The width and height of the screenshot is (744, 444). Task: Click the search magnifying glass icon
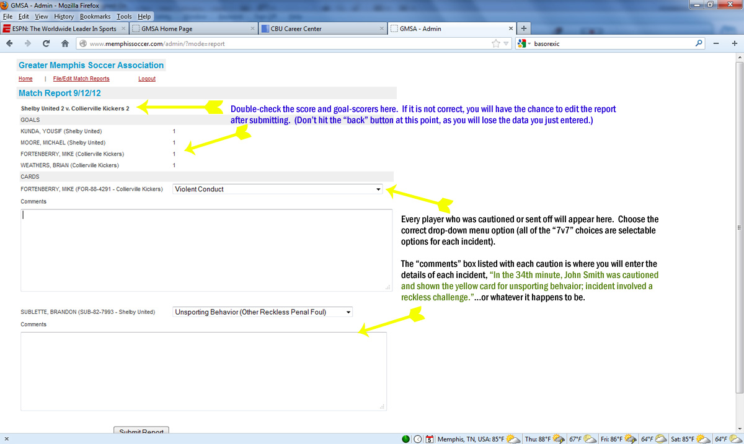pyautogui.click(x=699, y=43)
